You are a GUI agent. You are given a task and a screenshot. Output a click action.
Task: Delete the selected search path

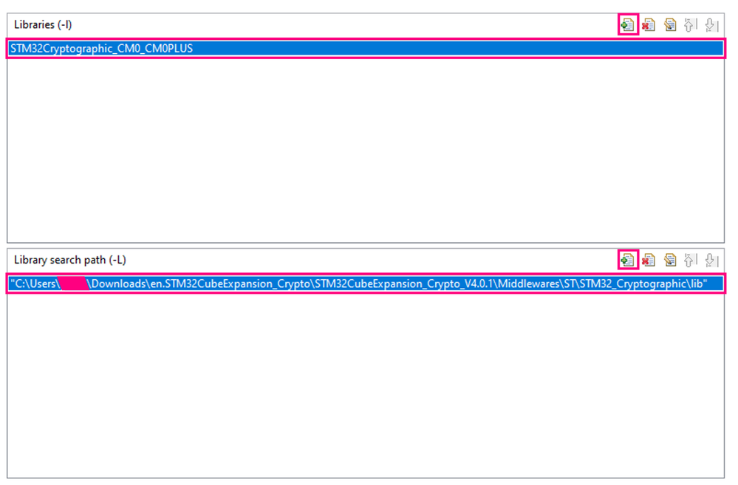[x=649, y=260]
